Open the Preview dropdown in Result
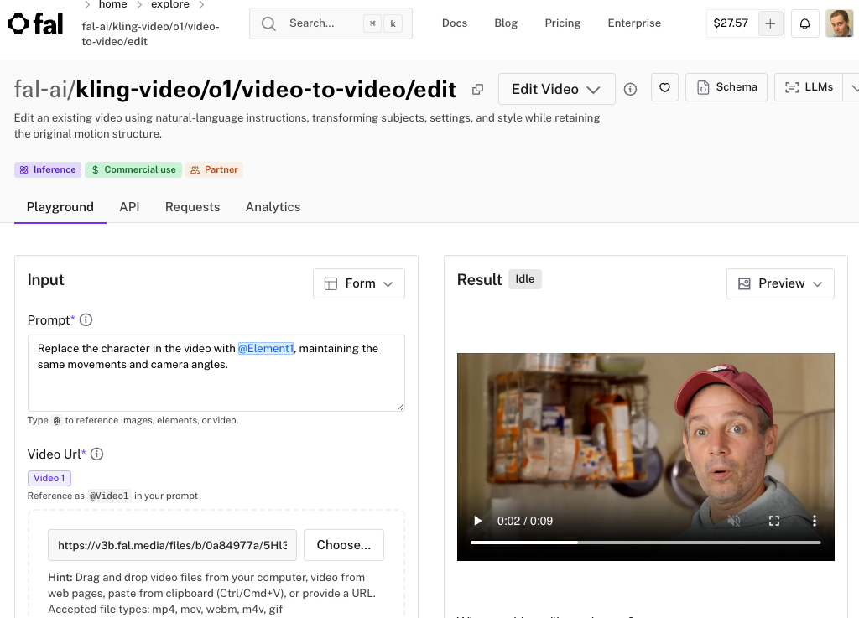The width and height of the screenshot is (859, 618). [x=780, y=283]
